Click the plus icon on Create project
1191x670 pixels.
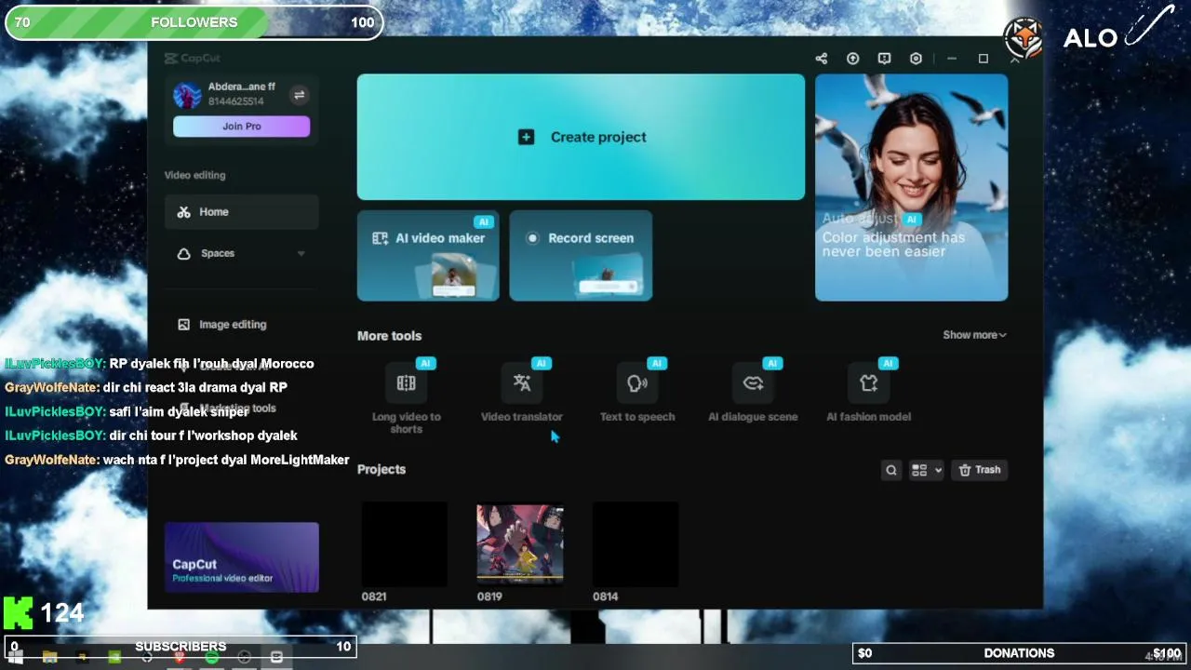pos(526,137)
